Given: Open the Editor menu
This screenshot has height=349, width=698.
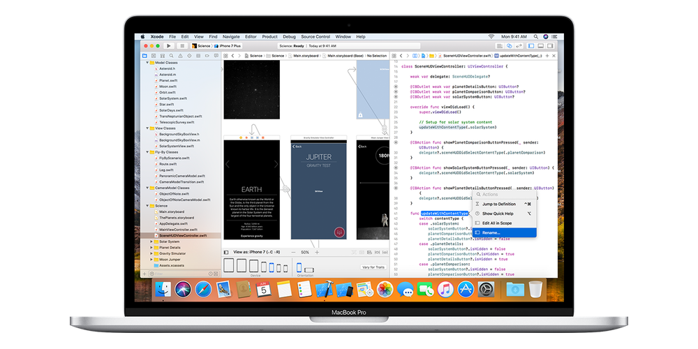Looking at the screenshot, I should tap(251, 36).
